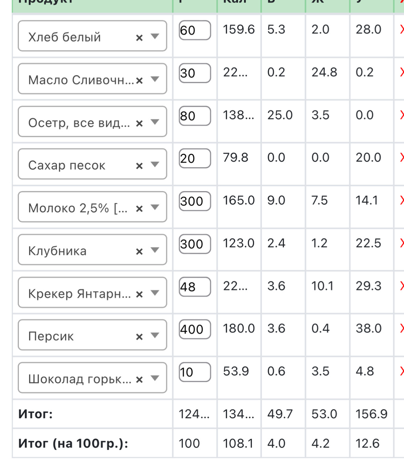Clear the Шоколад горький product selection
The image size is (404, 472).
(139, 380)
